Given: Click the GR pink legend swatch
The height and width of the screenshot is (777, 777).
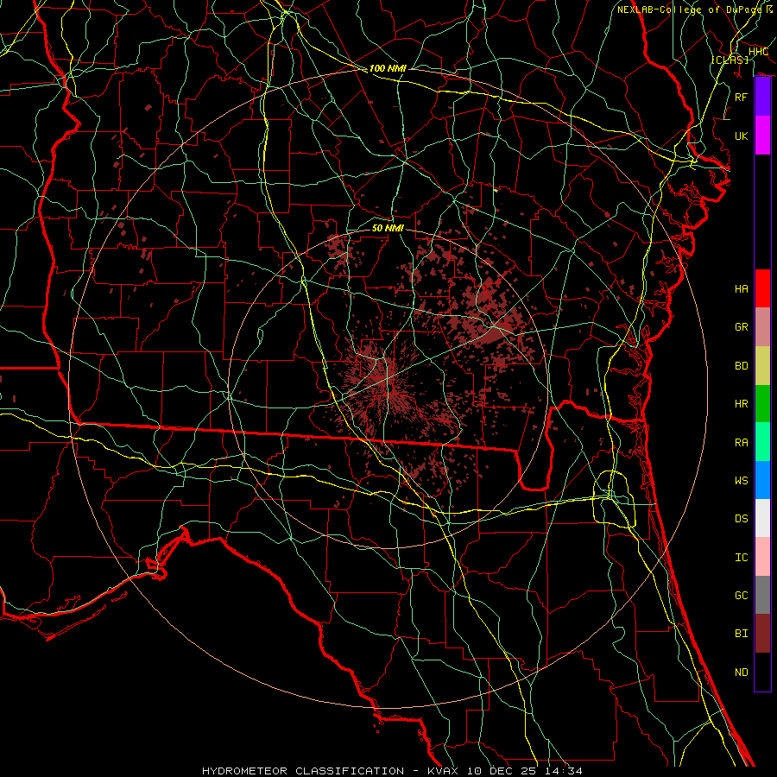Looking at the screenshot, I should (762, 327).
